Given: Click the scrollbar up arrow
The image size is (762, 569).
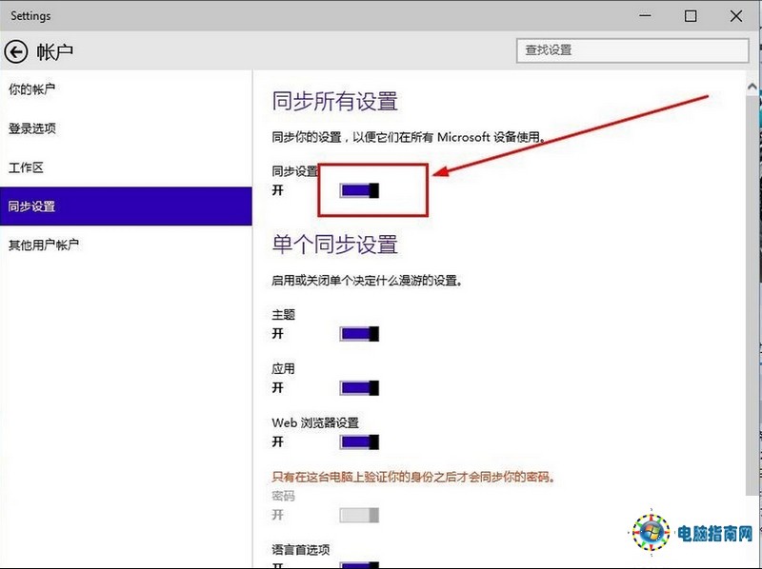Looking at the screenshot, I should (752, 87).
